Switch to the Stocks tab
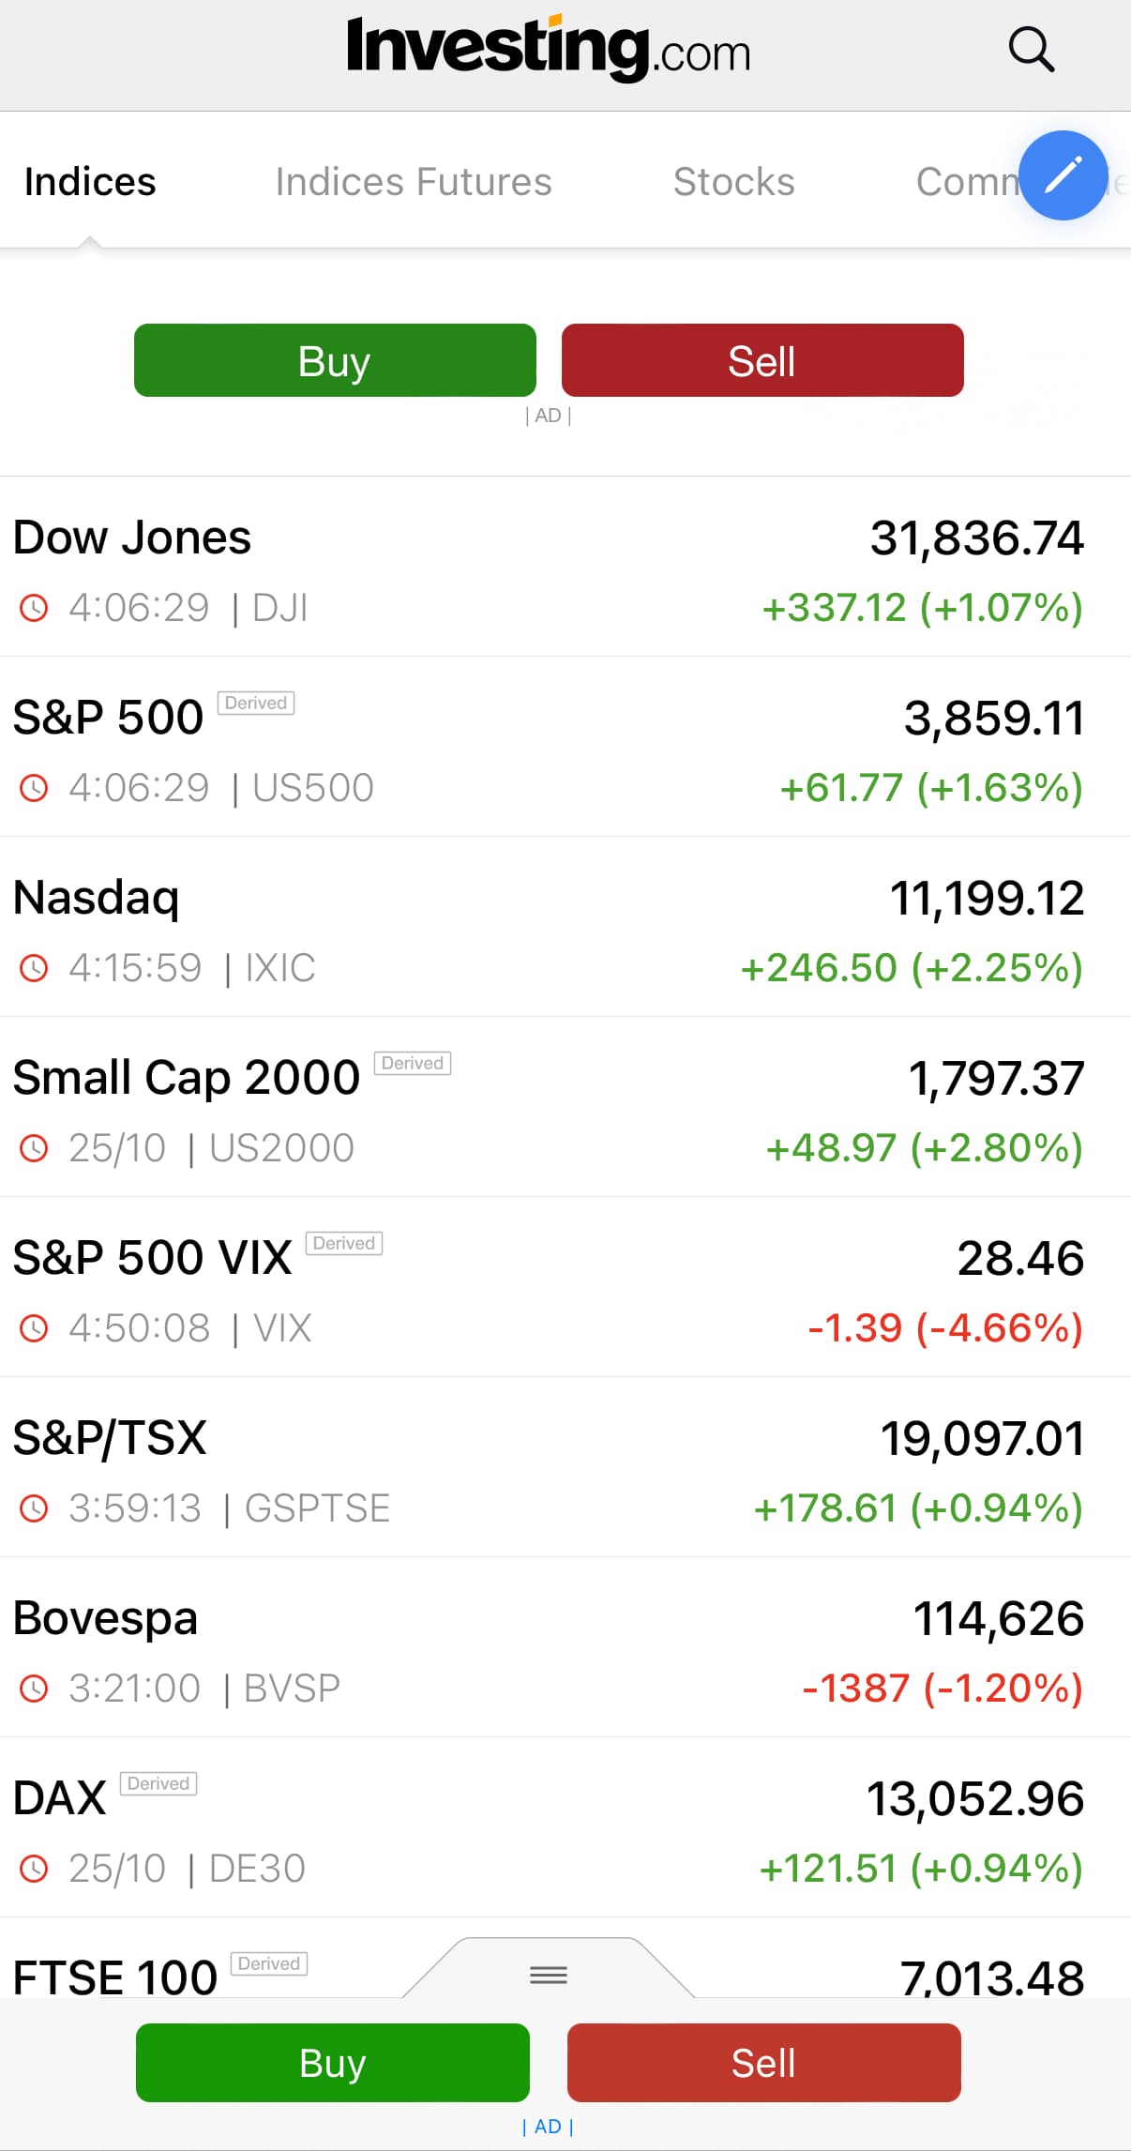Screen dimensions: 1131x2151 coord(733,182)
